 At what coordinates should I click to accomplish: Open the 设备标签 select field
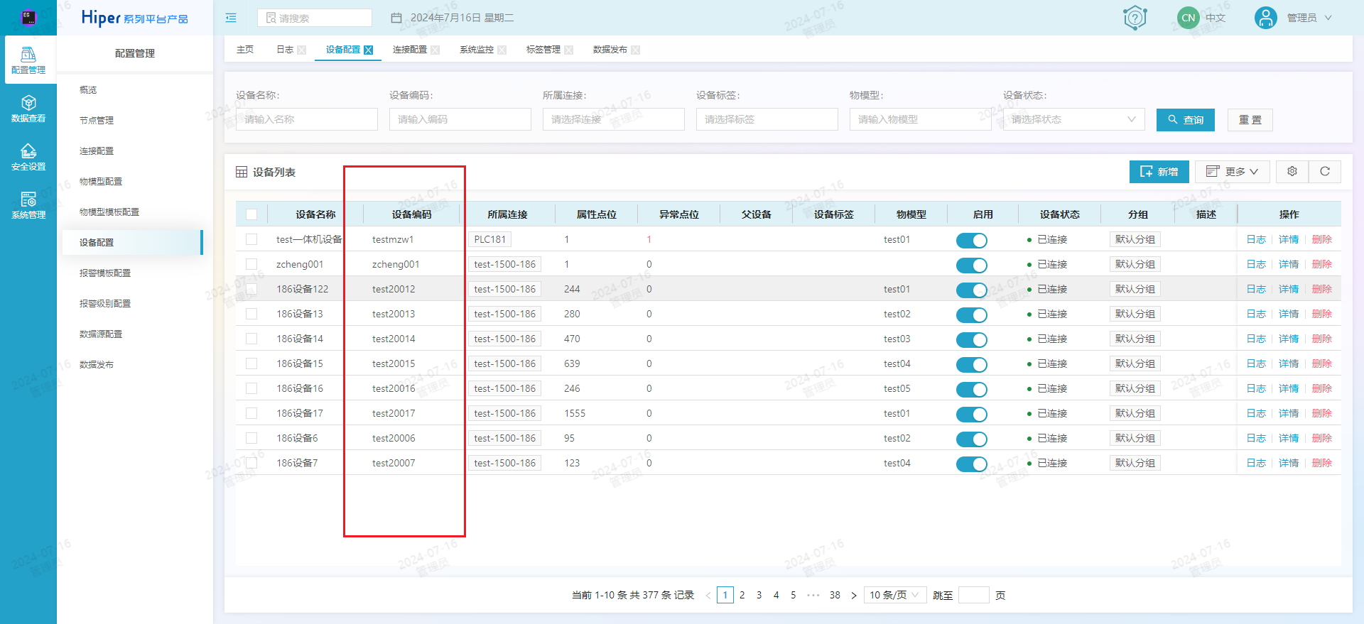tap(767, 119)
